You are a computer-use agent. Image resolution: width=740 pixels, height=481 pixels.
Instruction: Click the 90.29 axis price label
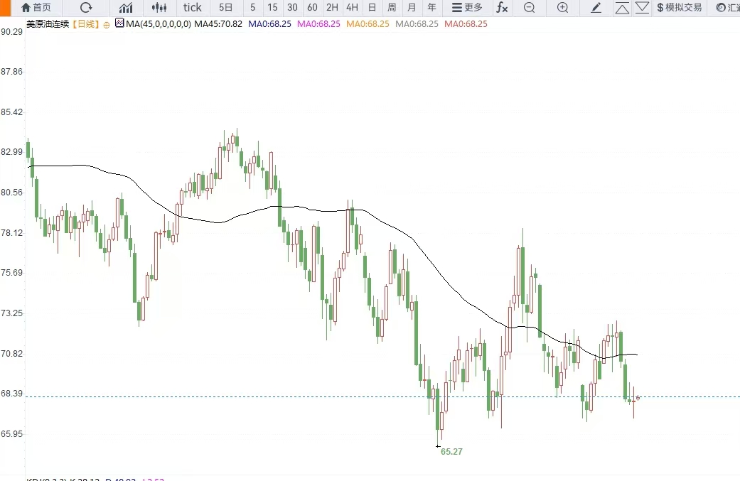point(12,31)
